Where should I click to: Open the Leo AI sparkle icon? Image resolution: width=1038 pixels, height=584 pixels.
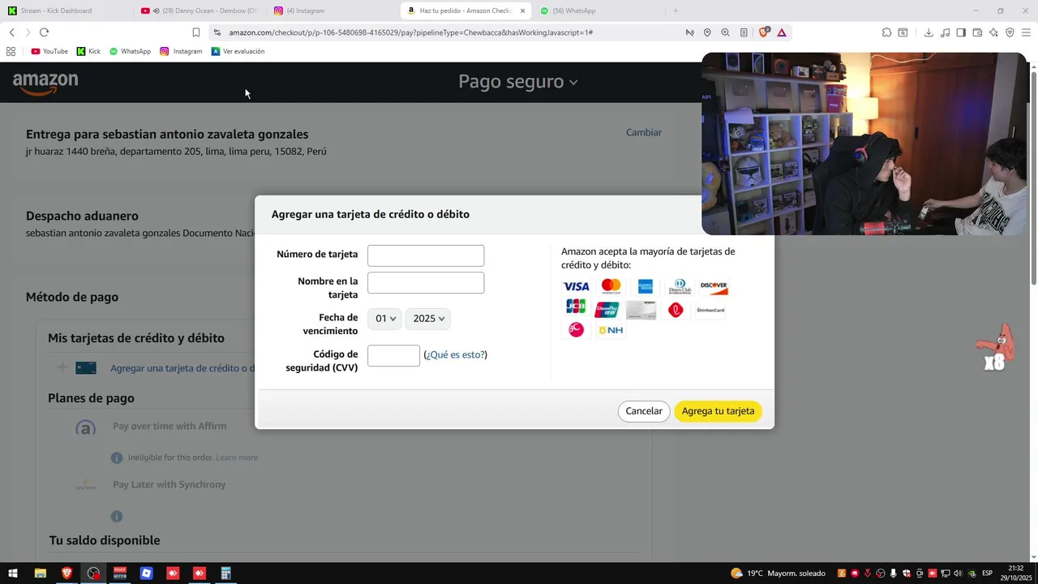pos(993,32)
